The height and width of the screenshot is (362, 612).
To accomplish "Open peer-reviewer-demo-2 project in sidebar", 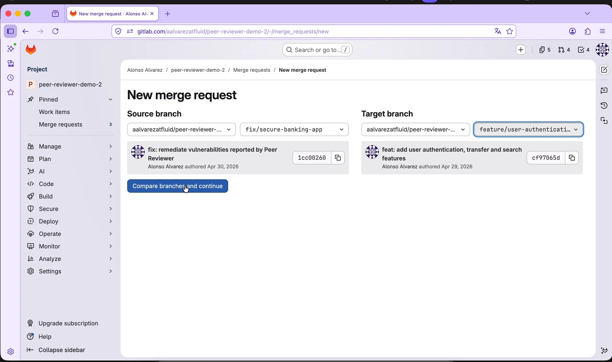I will pyautogui.click(x=70, y=85).
